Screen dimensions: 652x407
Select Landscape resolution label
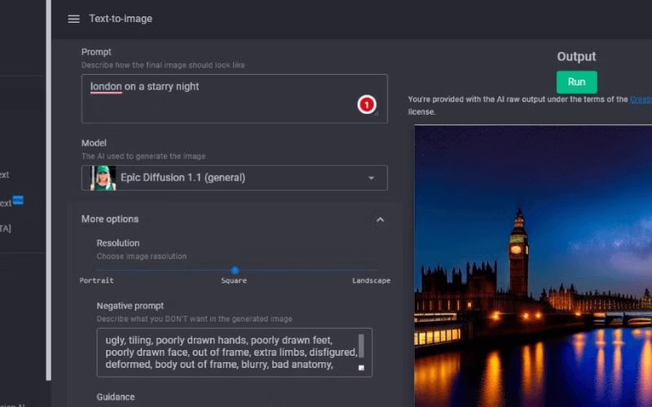point(371,280)
